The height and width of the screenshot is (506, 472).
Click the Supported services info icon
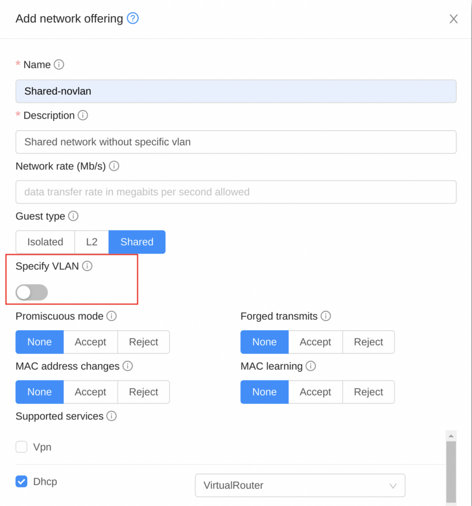(112, 417)
